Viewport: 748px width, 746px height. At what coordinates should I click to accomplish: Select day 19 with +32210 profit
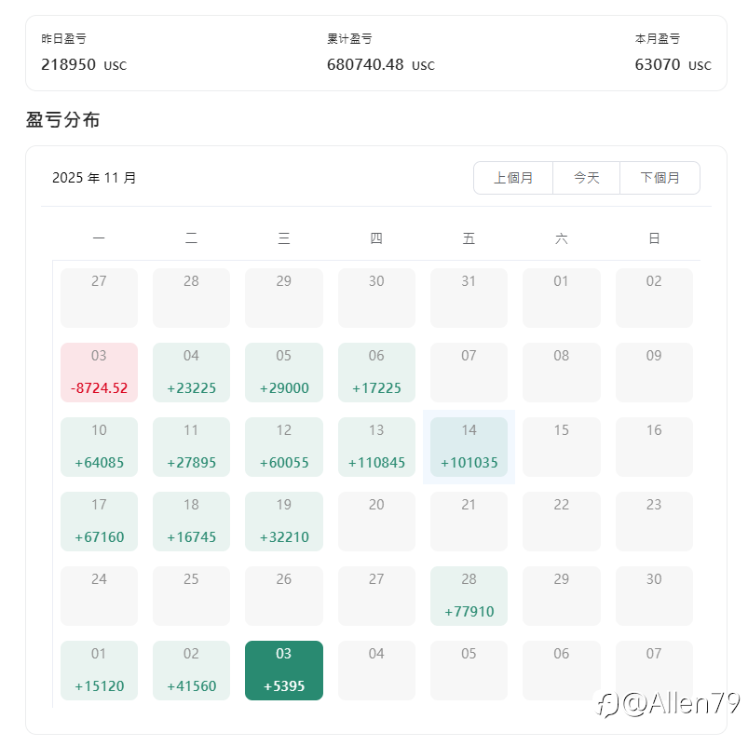pos(284,522)
